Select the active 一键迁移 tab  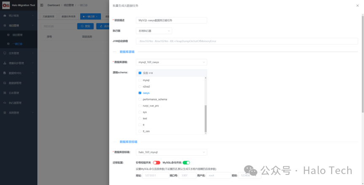click(x=90, y=16)
